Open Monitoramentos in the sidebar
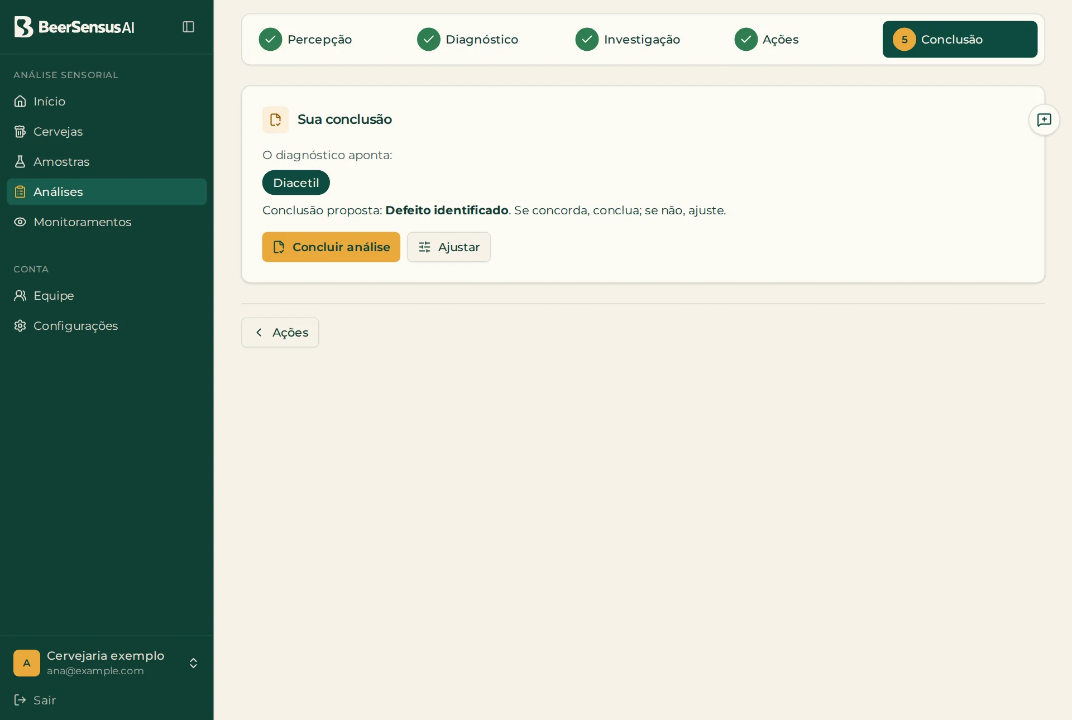 coord(107,222)
